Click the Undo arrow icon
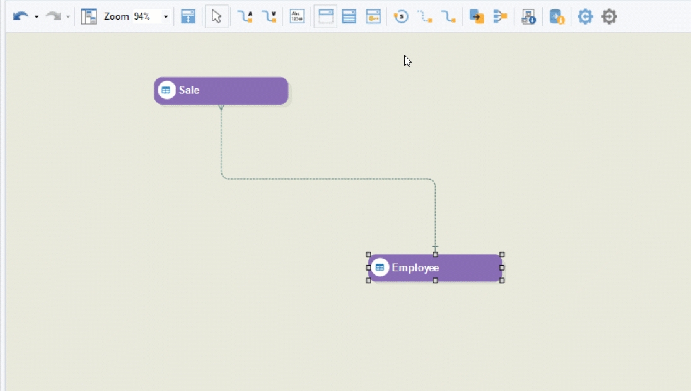691x391 pixels. [x=21, y=16]
